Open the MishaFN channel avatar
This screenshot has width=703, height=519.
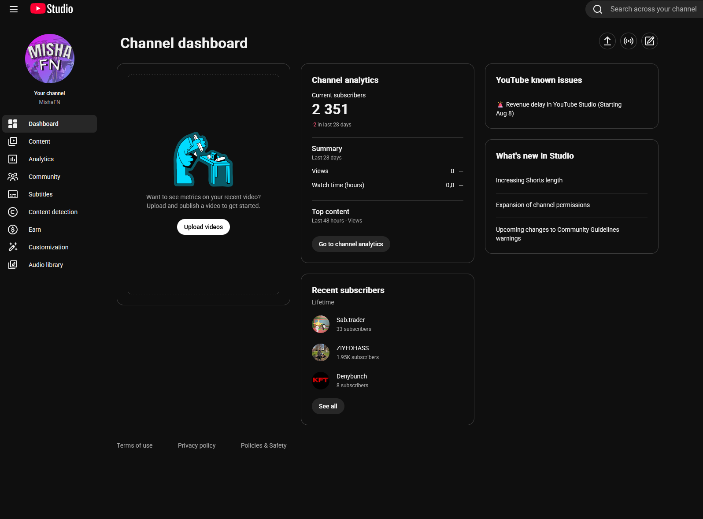[x=50, y=59]
